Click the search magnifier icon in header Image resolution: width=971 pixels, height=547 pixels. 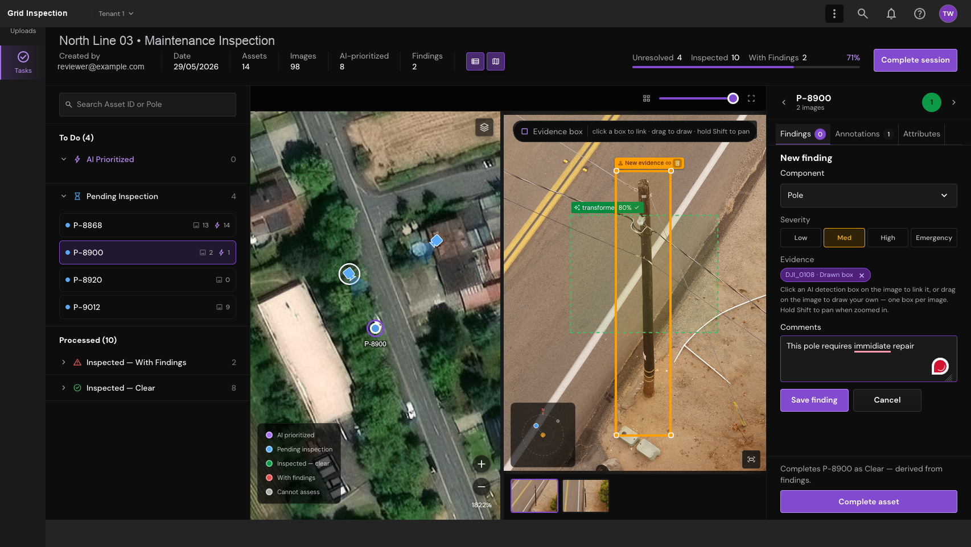pyautogui.click(x=862, y=14)
